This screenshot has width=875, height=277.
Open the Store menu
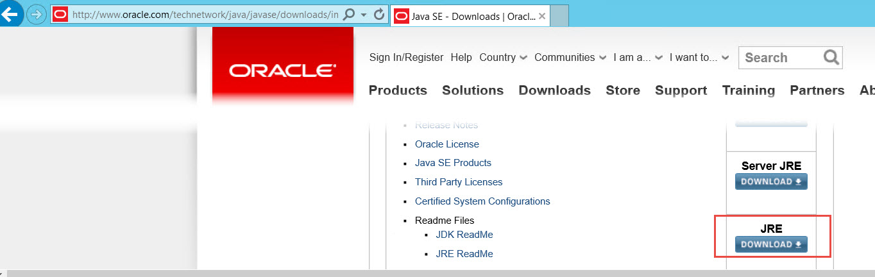tap(623, 90)
